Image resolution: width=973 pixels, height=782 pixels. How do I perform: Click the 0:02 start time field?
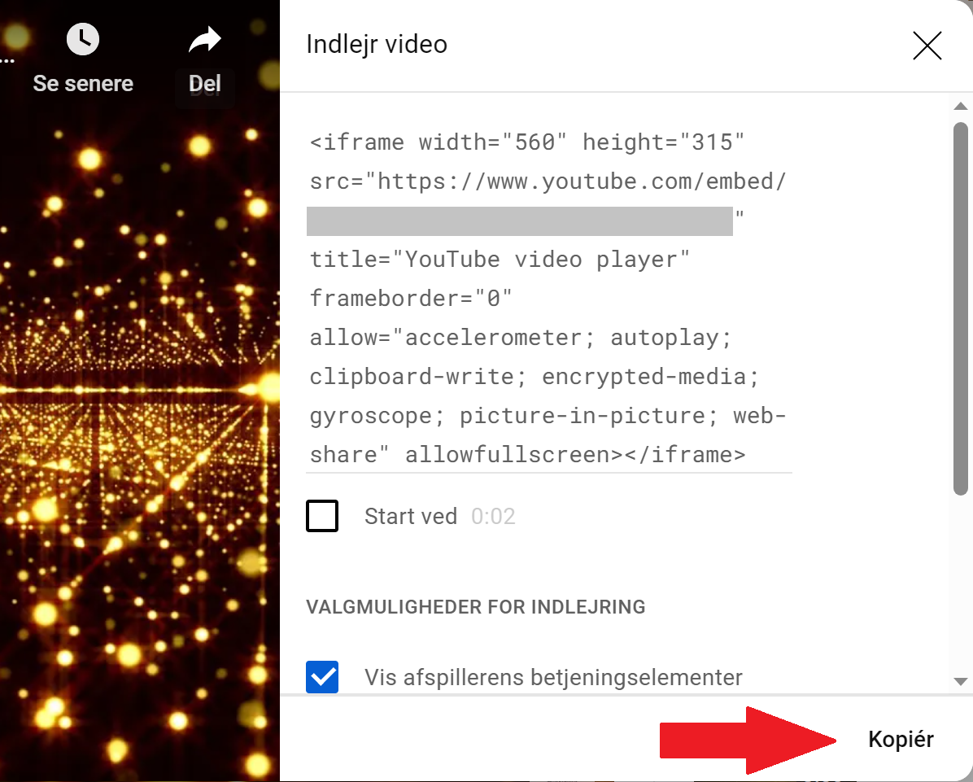pos(493,516)
